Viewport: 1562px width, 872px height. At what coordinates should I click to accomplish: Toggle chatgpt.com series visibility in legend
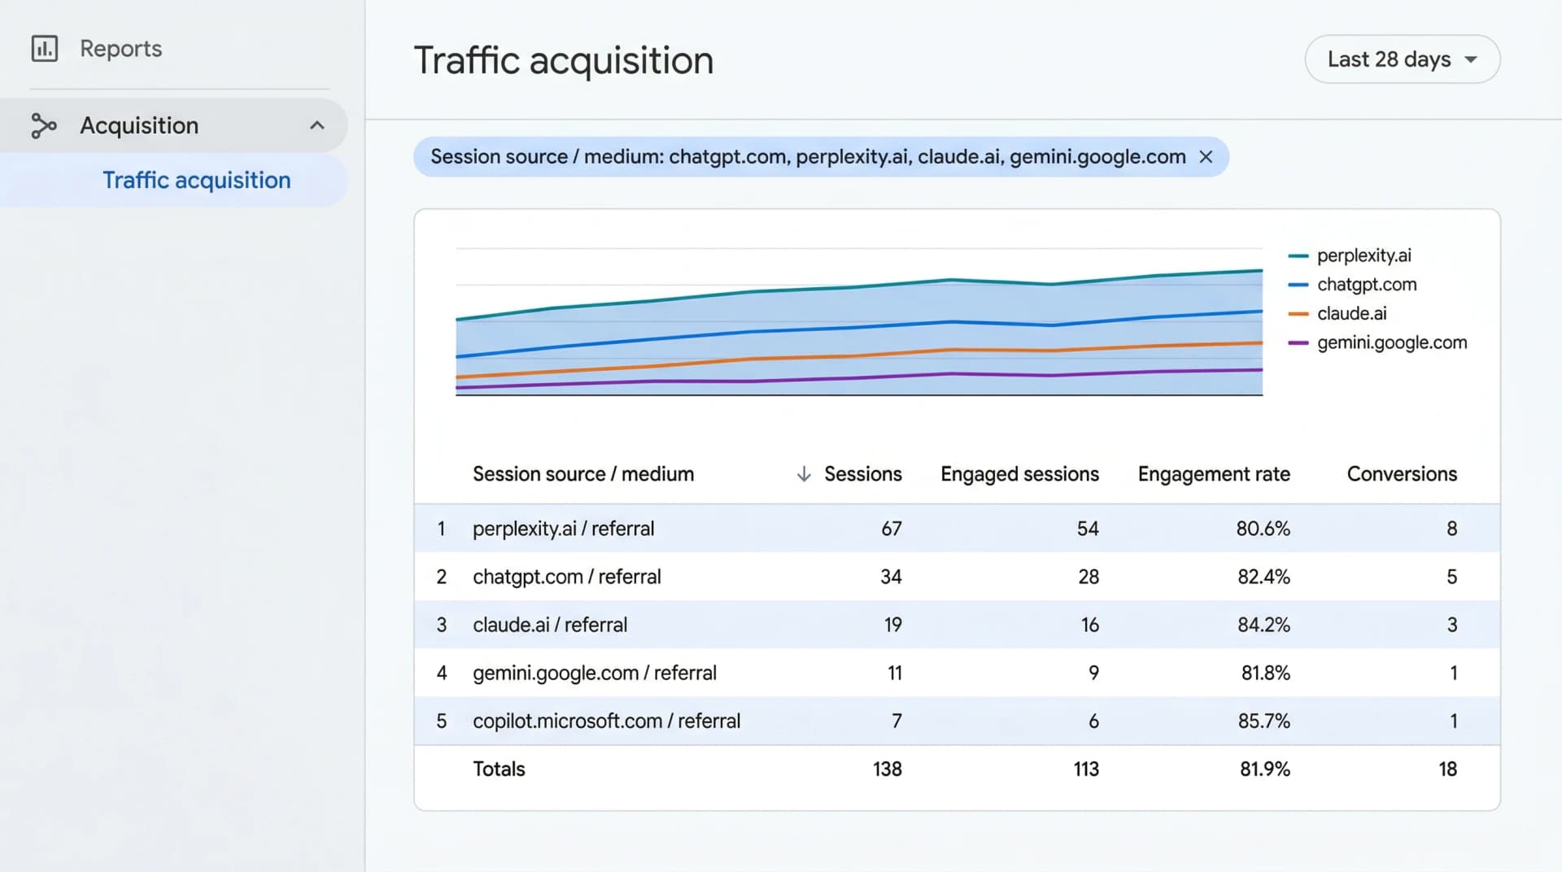click(1367, 284)
